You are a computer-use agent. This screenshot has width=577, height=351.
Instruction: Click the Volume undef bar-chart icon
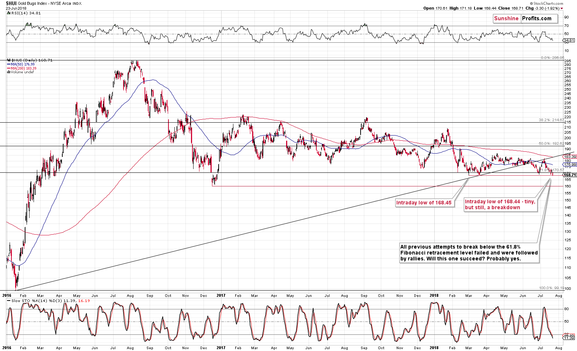[x=8, y=72]
